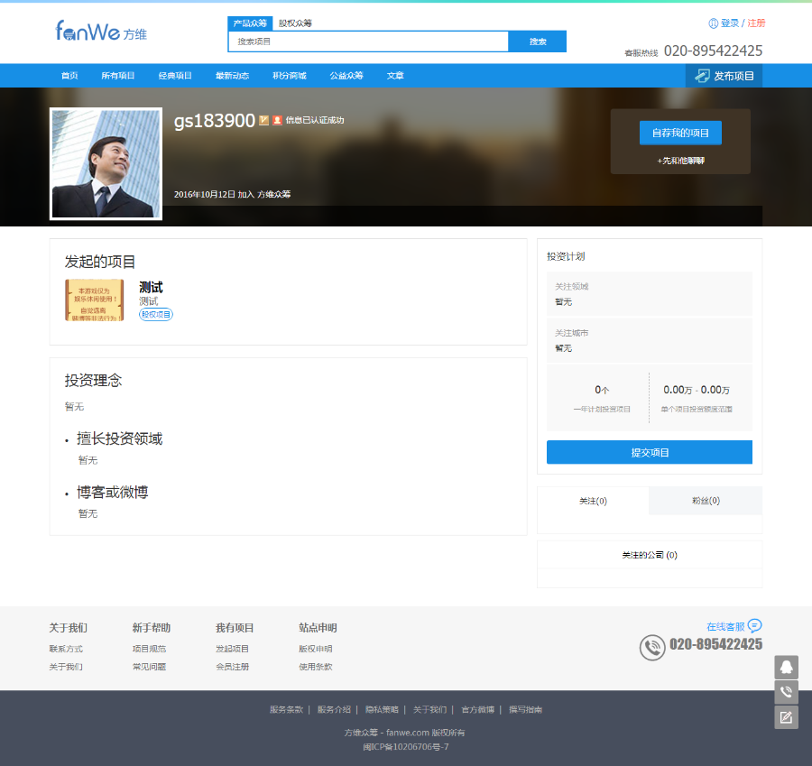Open 撰写指南 bottom link
The width and height of the screenshot is (812, 766).
click(526, 709)
